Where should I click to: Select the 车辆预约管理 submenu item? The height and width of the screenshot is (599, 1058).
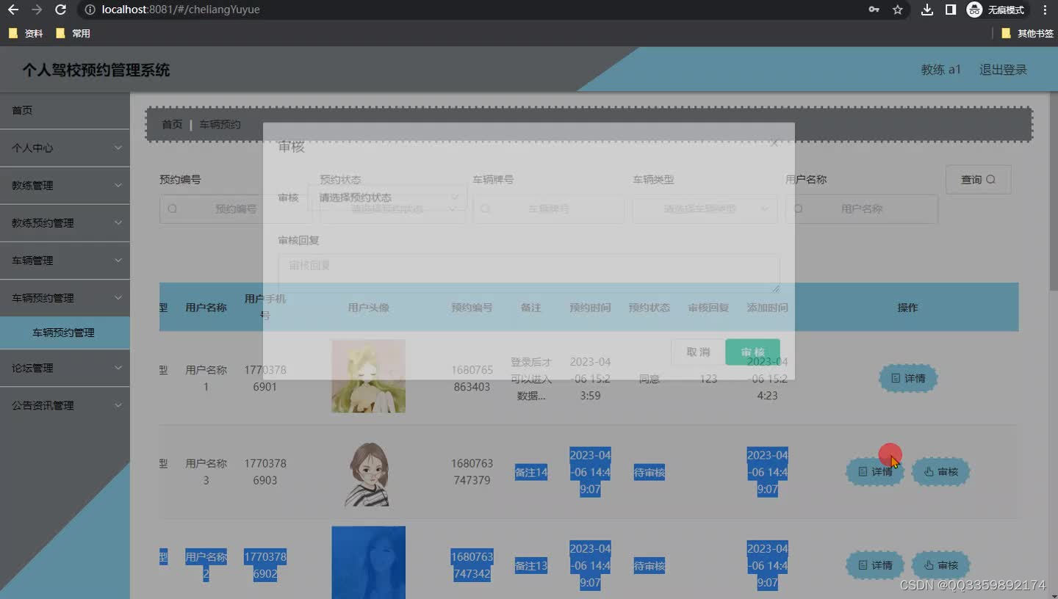65,333
